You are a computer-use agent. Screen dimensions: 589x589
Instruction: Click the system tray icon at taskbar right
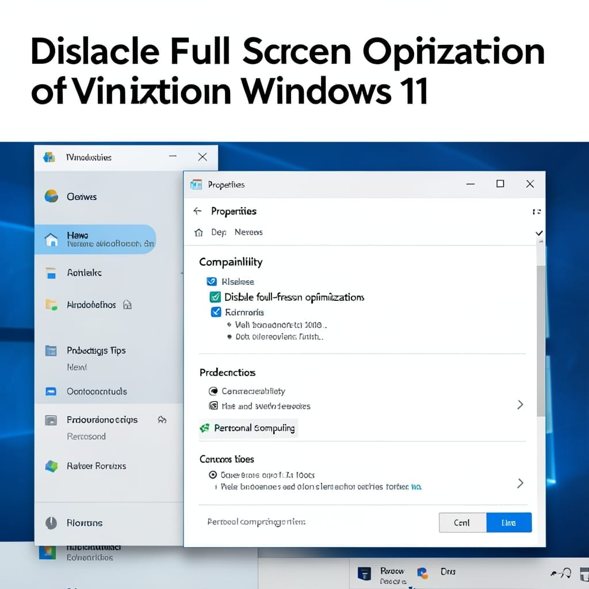(x=561, y=573)
